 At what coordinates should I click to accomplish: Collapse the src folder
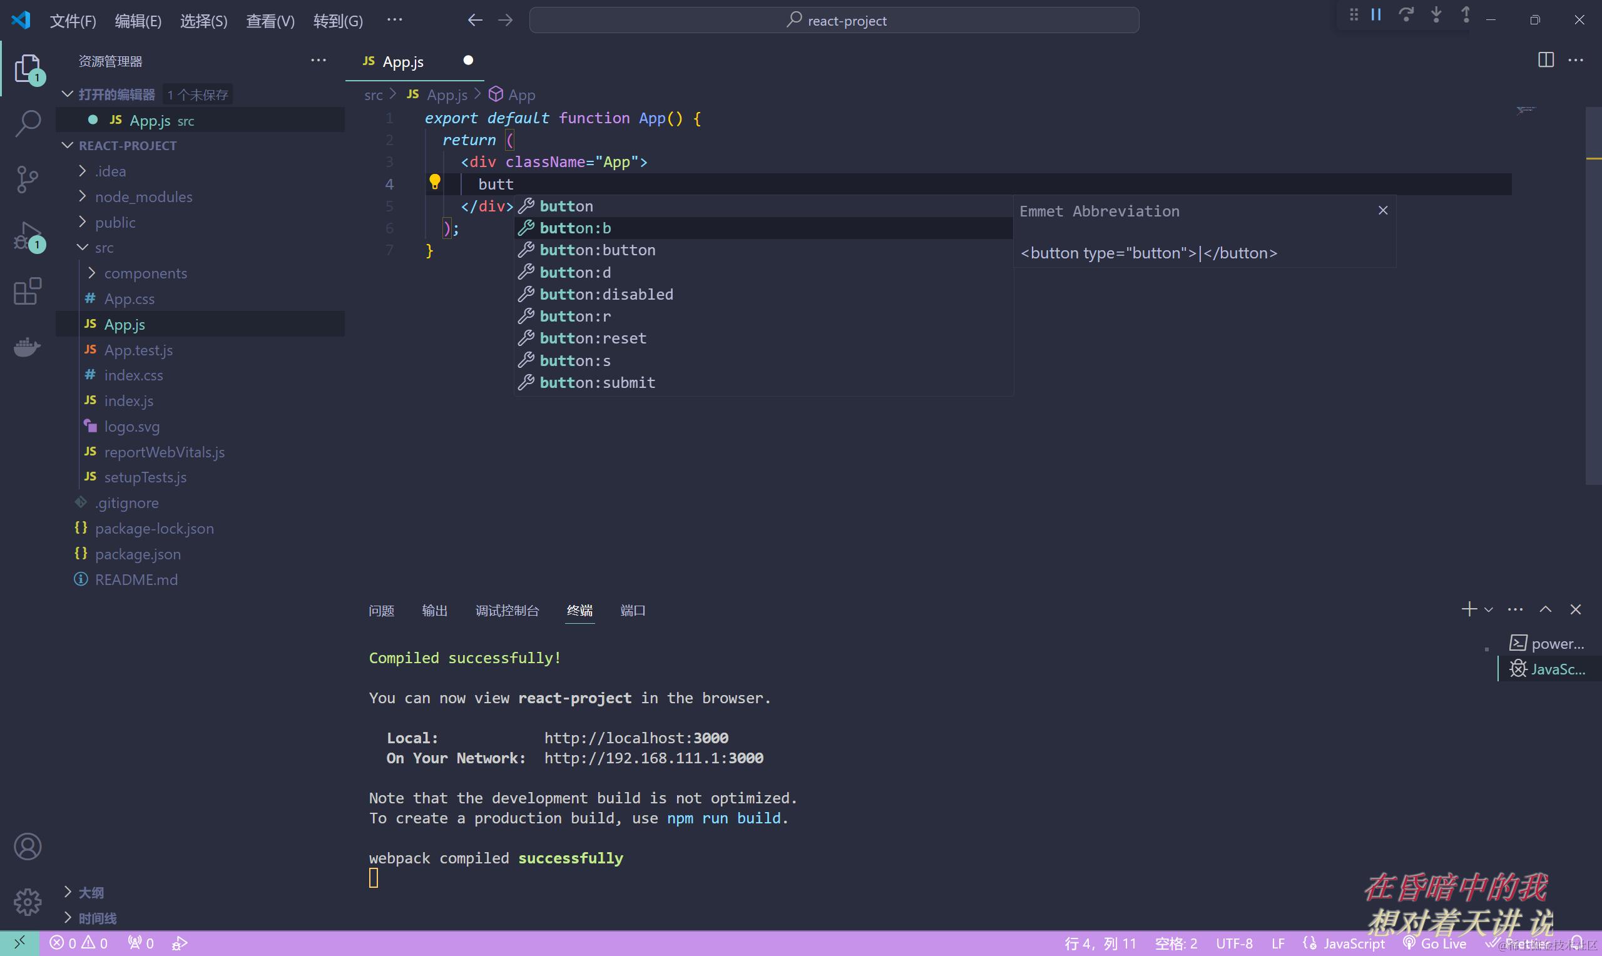point(103,247)
